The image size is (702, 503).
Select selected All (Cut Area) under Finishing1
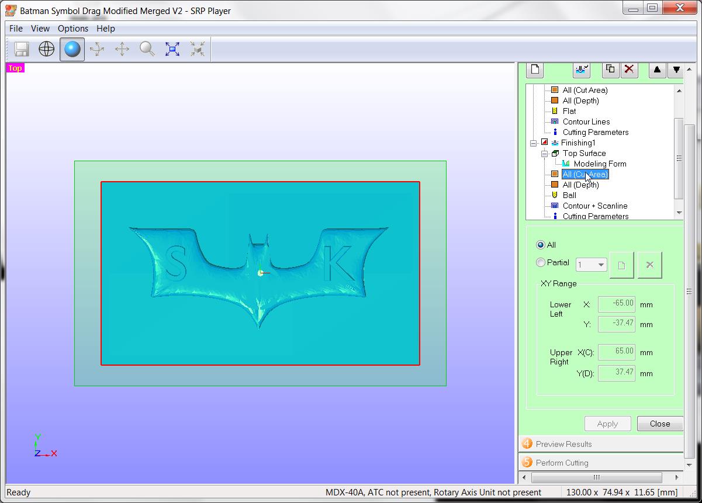585,174
